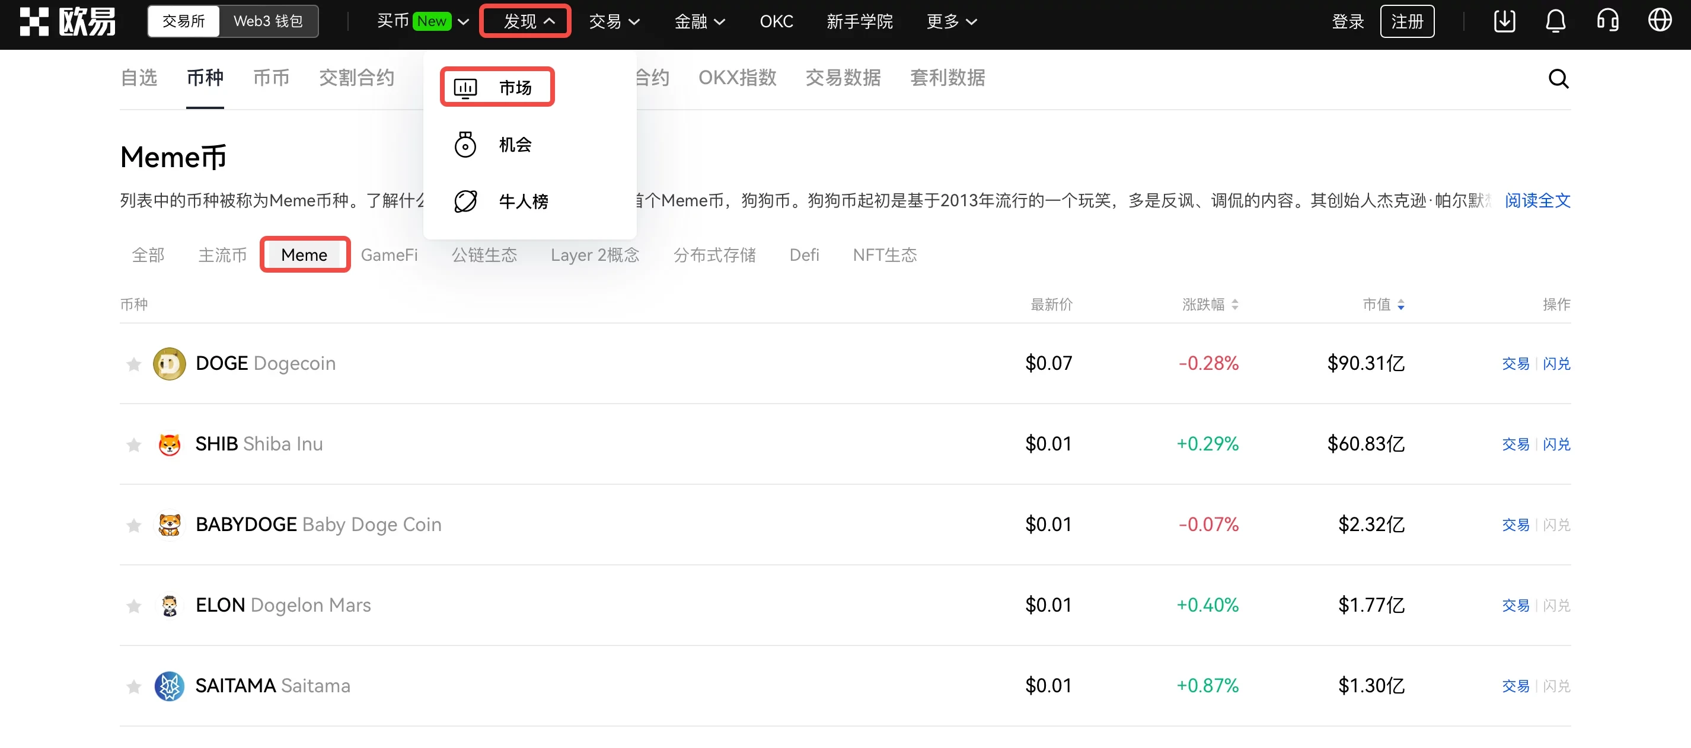The image size is (1691, 748).
Task: Click 交易 in the BABYDOGE row
Action: point(1515,526)
